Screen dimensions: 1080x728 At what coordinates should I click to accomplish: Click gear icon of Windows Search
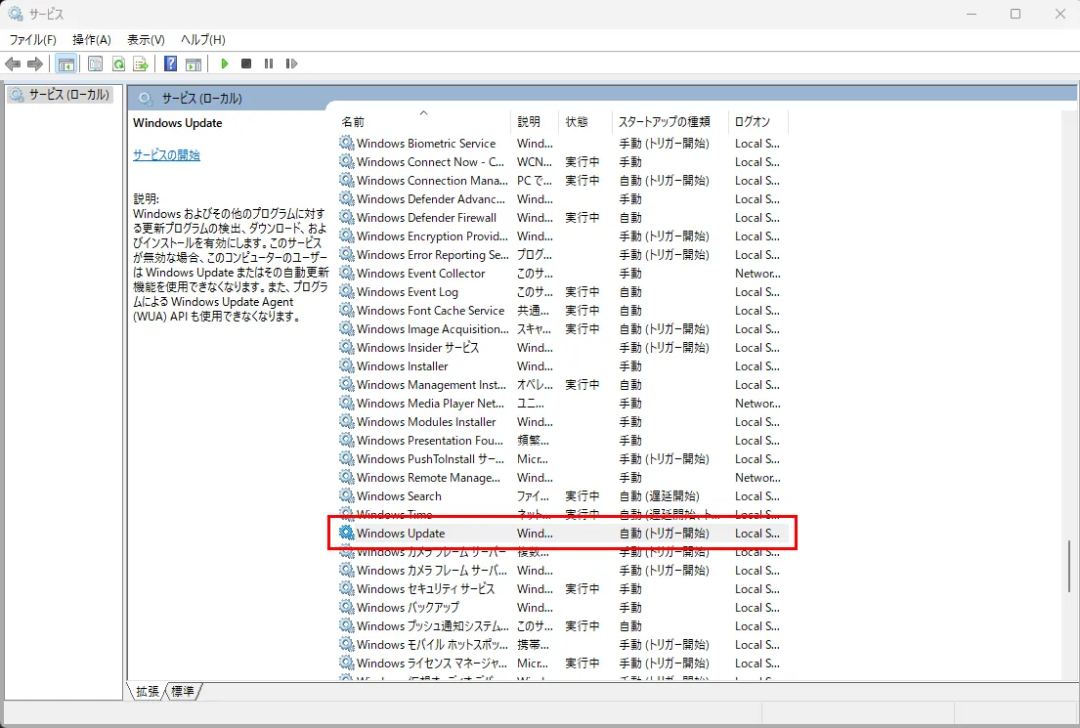click(346, 495)
